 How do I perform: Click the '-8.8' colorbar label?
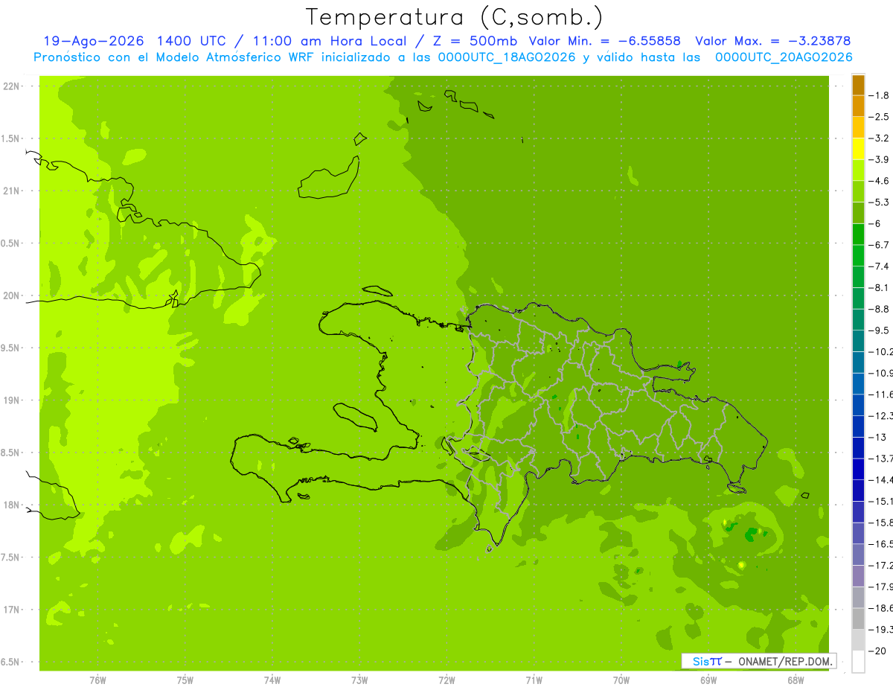880,309
